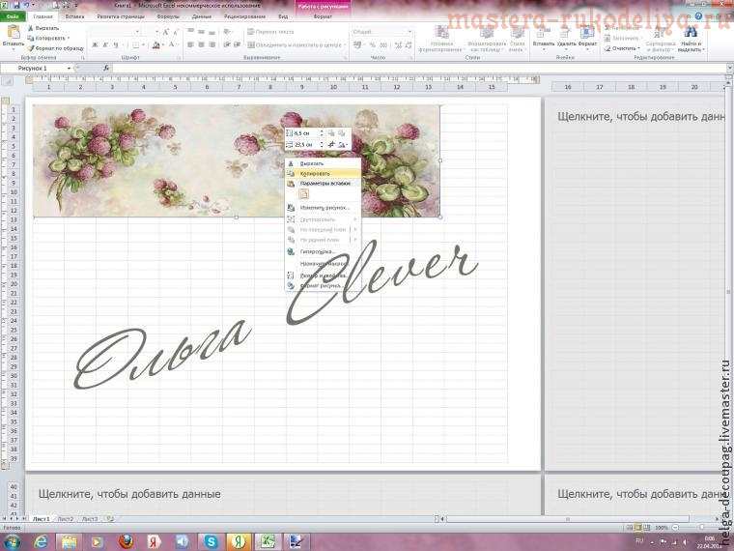Choose Копировать in the context menu
This screenshot has width=734, height=551.
click(x=323, y=173)
